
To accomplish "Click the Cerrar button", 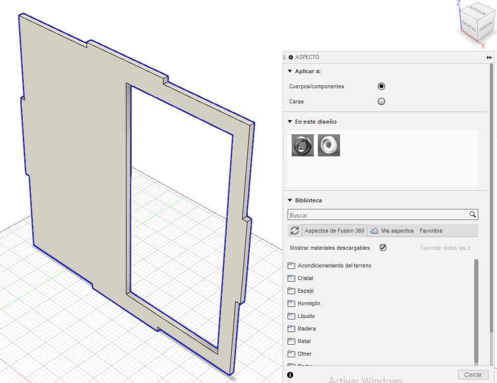I will point(473,375).
